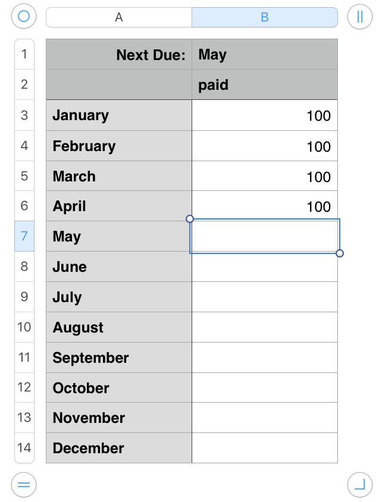
Task: Select the empty December paid cell
Action: tap(265, 448)
